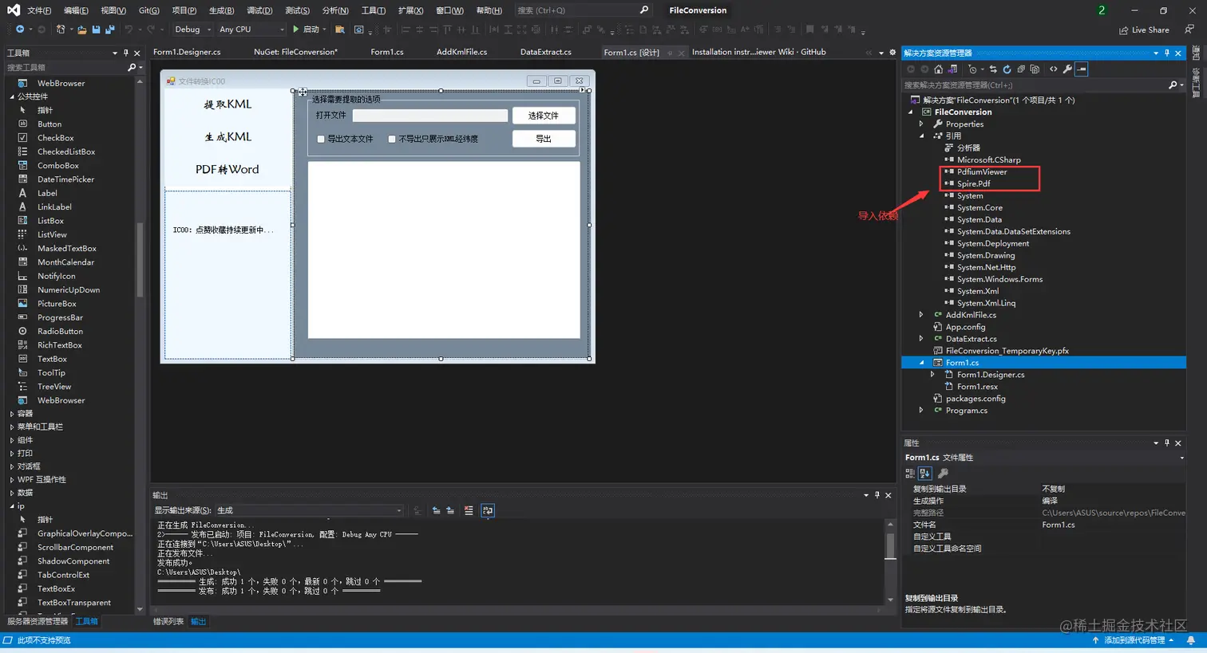Click 添加到源代码管理 in the status bar
Viewport: 1207px width, 653px height.
(x=1134, y=640)
